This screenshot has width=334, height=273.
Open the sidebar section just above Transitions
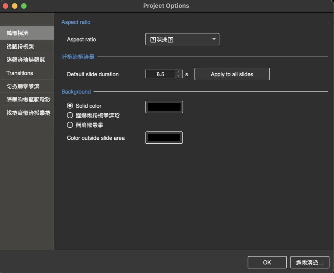pyautogui.click(x=27, y=60)
